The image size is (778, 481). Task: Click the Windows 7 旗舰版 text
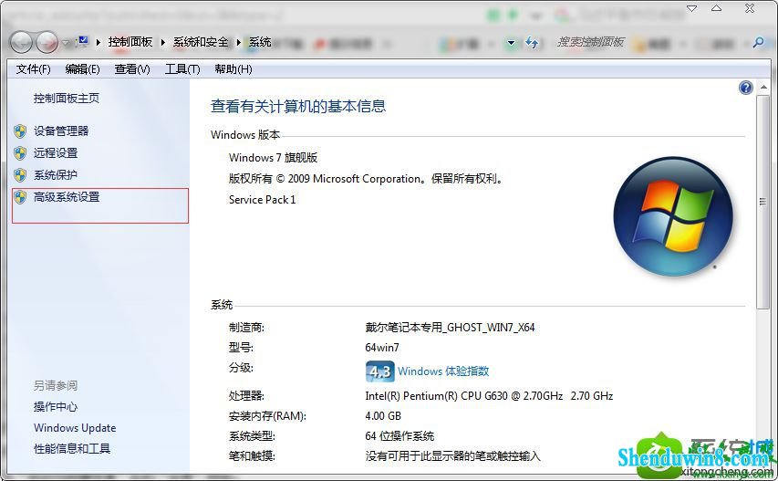pyautogui.click(x=273, y=158)
